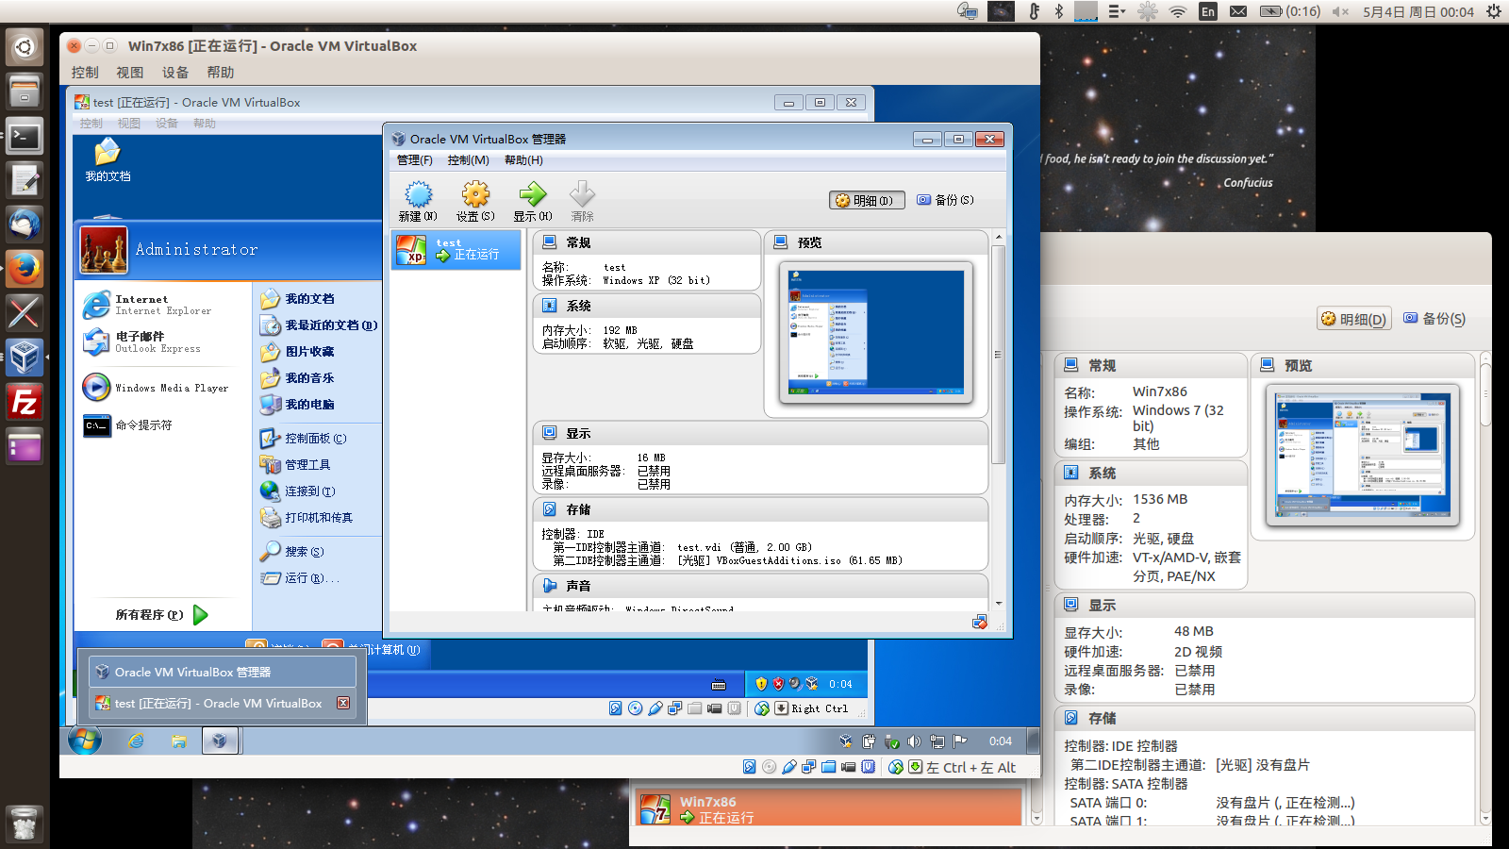Click the test VM preview thumbnail
This screenshot has width=1509, height=849.
coord(875,332)
